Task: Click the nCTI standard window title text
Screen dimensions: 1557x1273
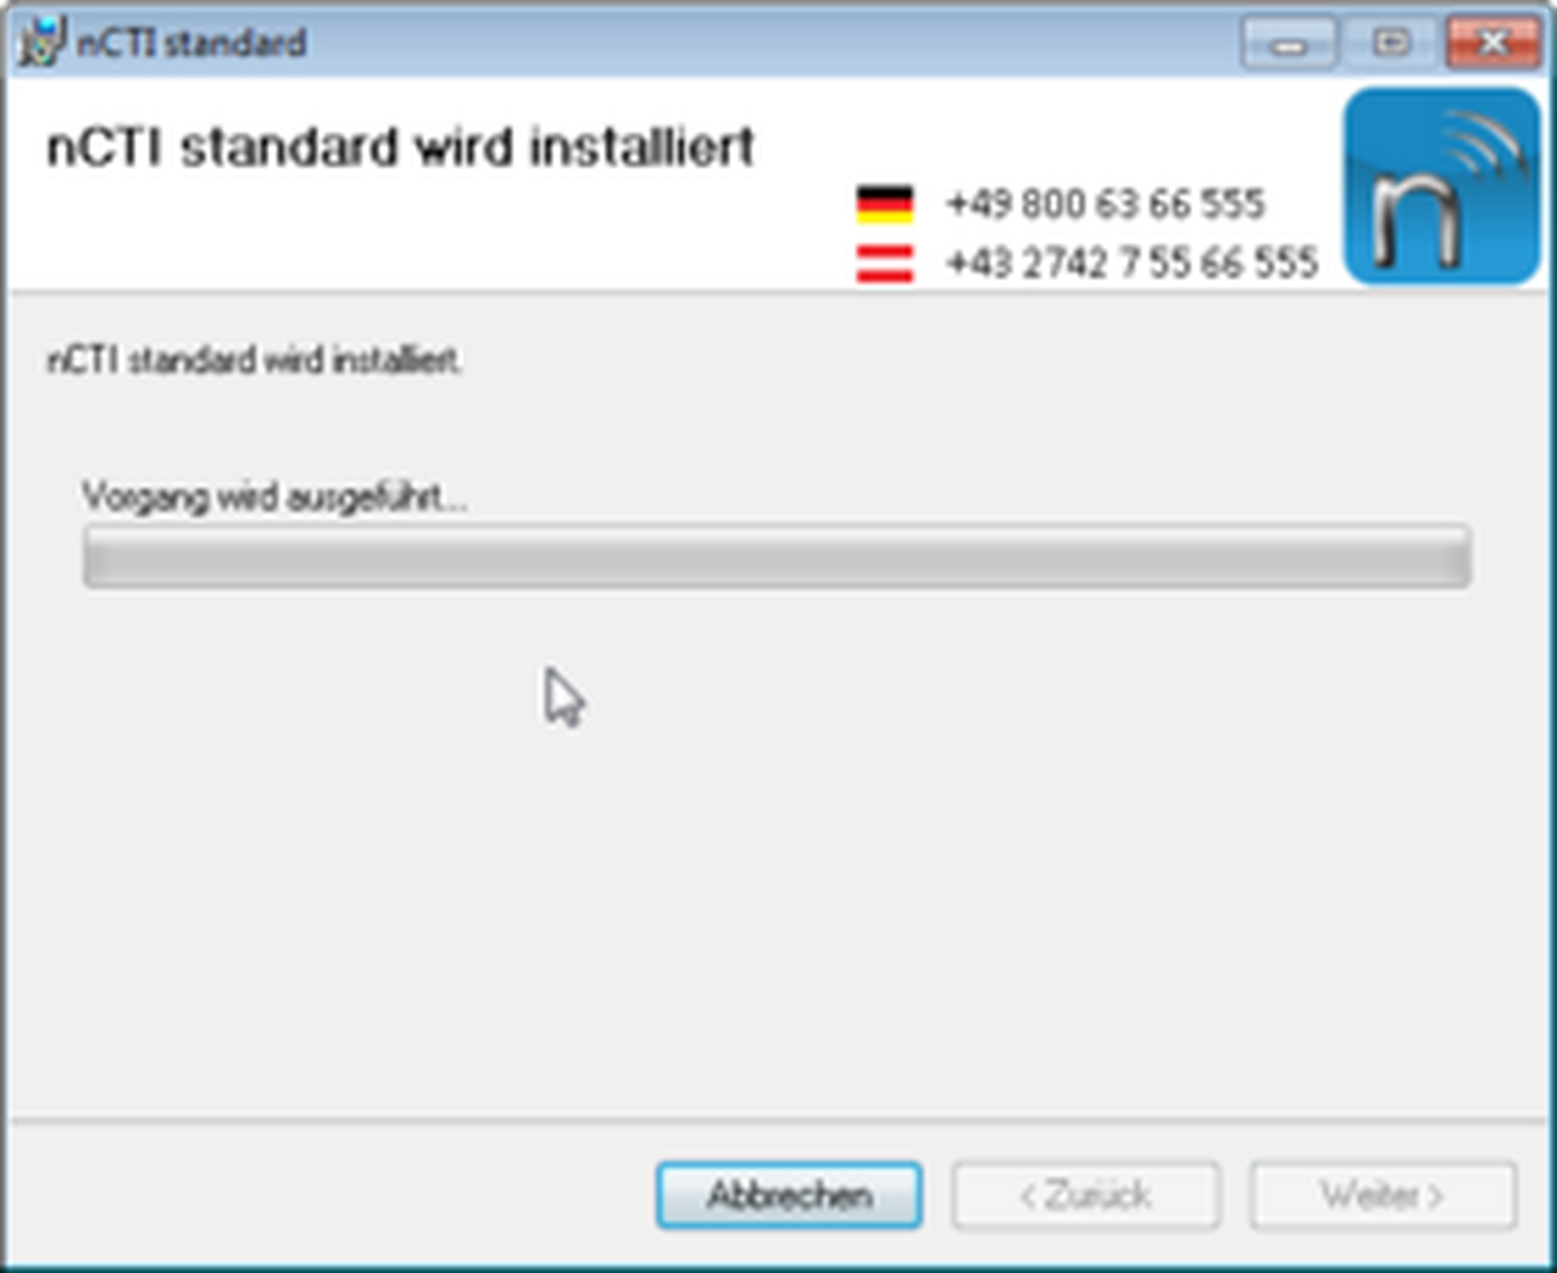Action: pyautogui.click(x=192, y=43)
